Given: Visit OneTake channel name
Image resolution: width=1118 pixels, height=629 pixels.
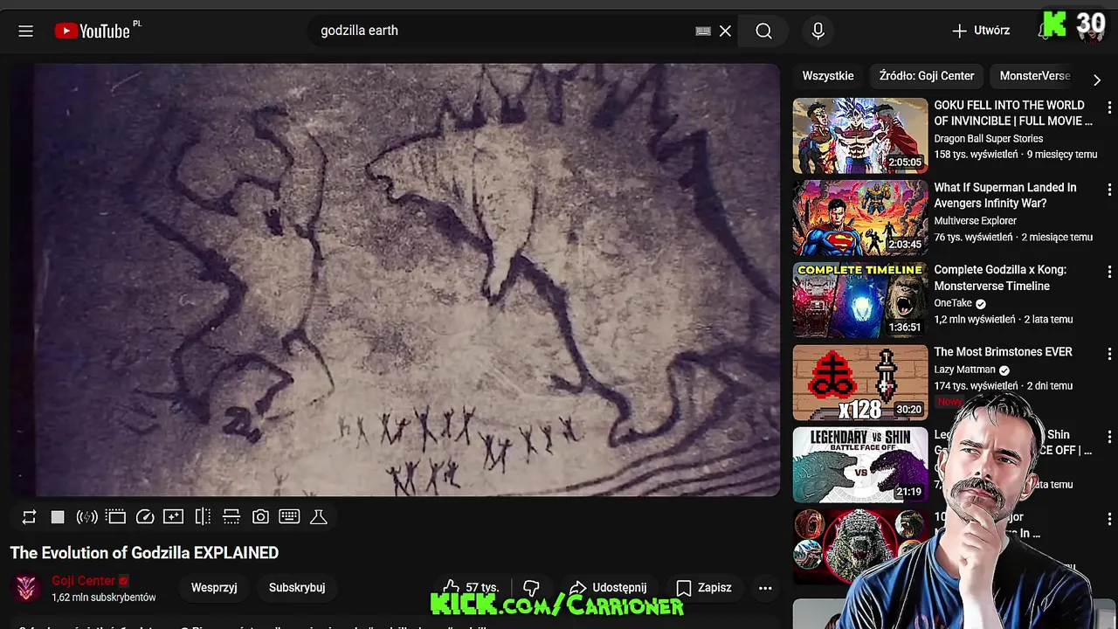Looking at the screenshot, I should pos(953,303).
